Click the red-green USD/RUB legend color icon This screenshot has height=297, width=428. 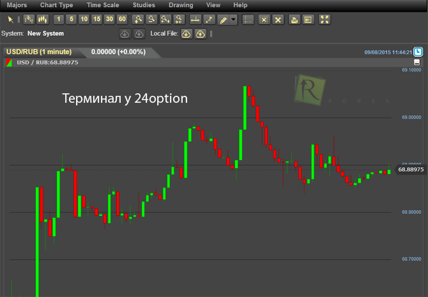9,63
